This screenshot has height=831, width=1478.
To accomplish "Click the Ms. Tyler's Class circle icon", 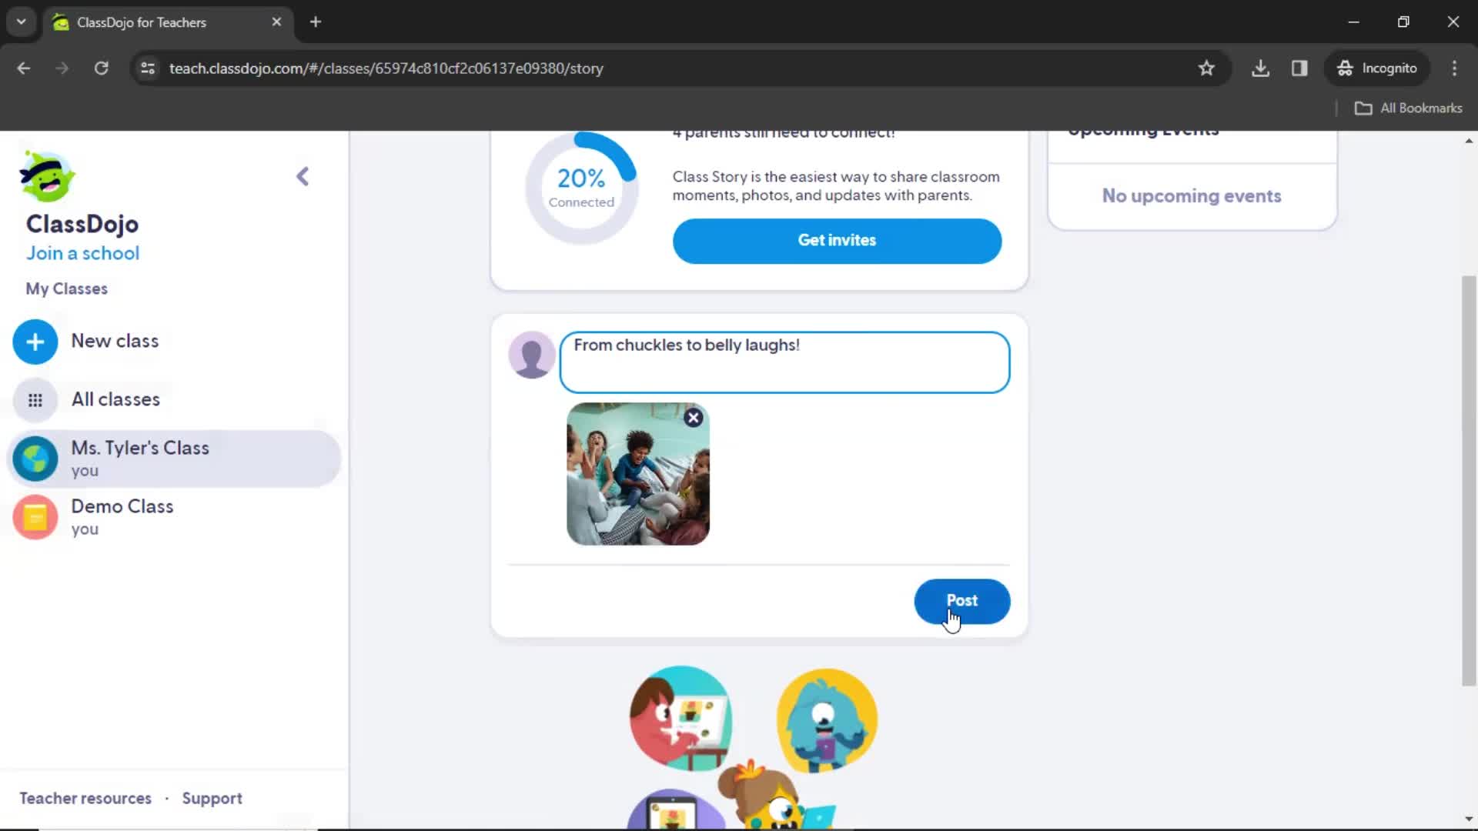I will pyautogui.click(x=35, y=458).
